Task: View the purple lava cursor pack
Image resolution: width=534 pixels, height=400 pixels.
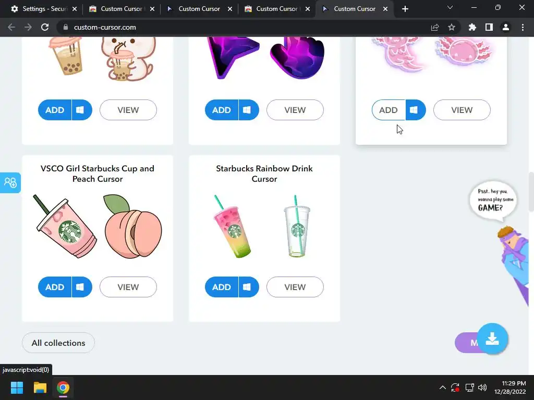Action: point(295,110)
